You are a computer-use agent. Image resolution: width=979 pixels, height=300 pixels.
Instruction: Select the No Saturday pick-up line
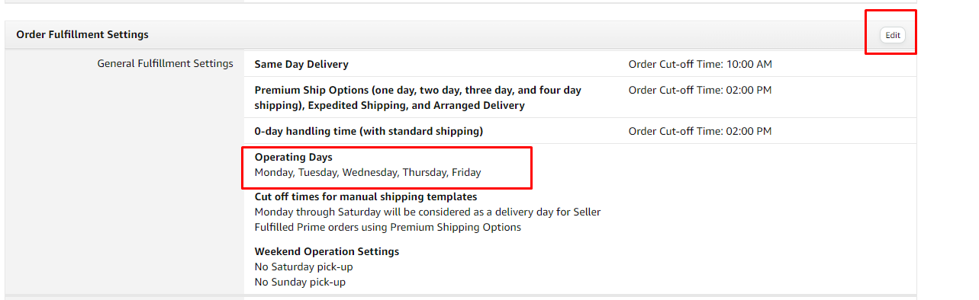point(304,267)
